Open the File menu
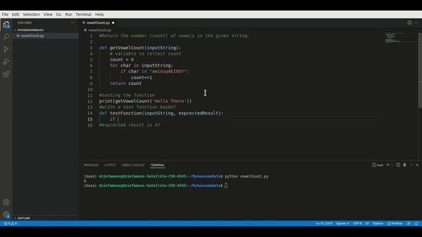 pos(5,14)
